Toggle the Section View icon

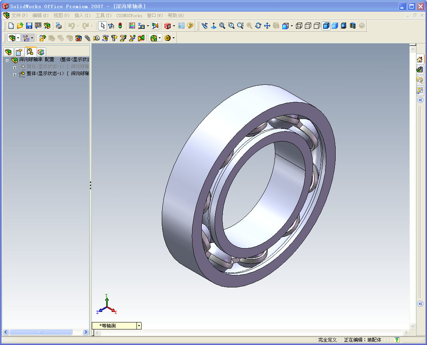(353, 26)
